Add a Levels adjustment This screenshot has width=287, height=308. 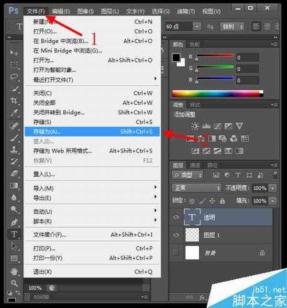(x=206, y=126)
